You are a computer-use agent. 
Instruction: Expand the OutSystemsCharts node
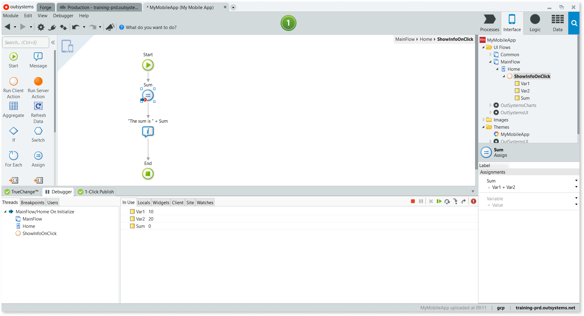[490, 105]
